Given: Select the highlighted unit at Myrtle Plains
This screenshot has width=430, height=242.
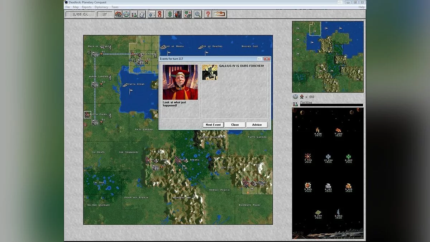Looking at the screenshot, I should point(87,115).
